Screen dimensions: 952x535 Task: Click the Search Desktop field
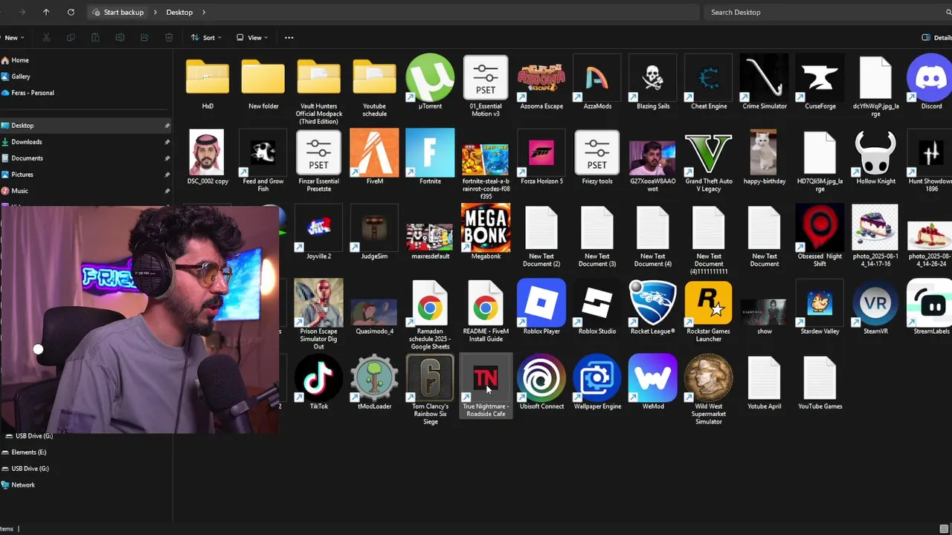point(826,12)
